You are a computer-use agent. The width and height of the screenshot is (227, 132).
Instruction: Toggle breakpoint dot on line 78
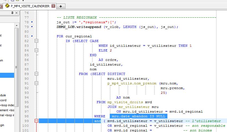tap(32, 22)
